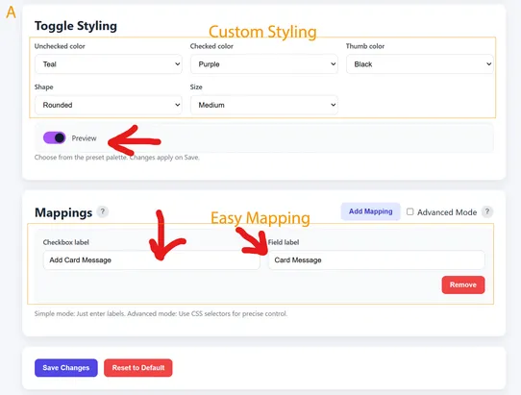Click the Toggle Styling heading
This screenshot has width=521, height=395.
[76, 26]
